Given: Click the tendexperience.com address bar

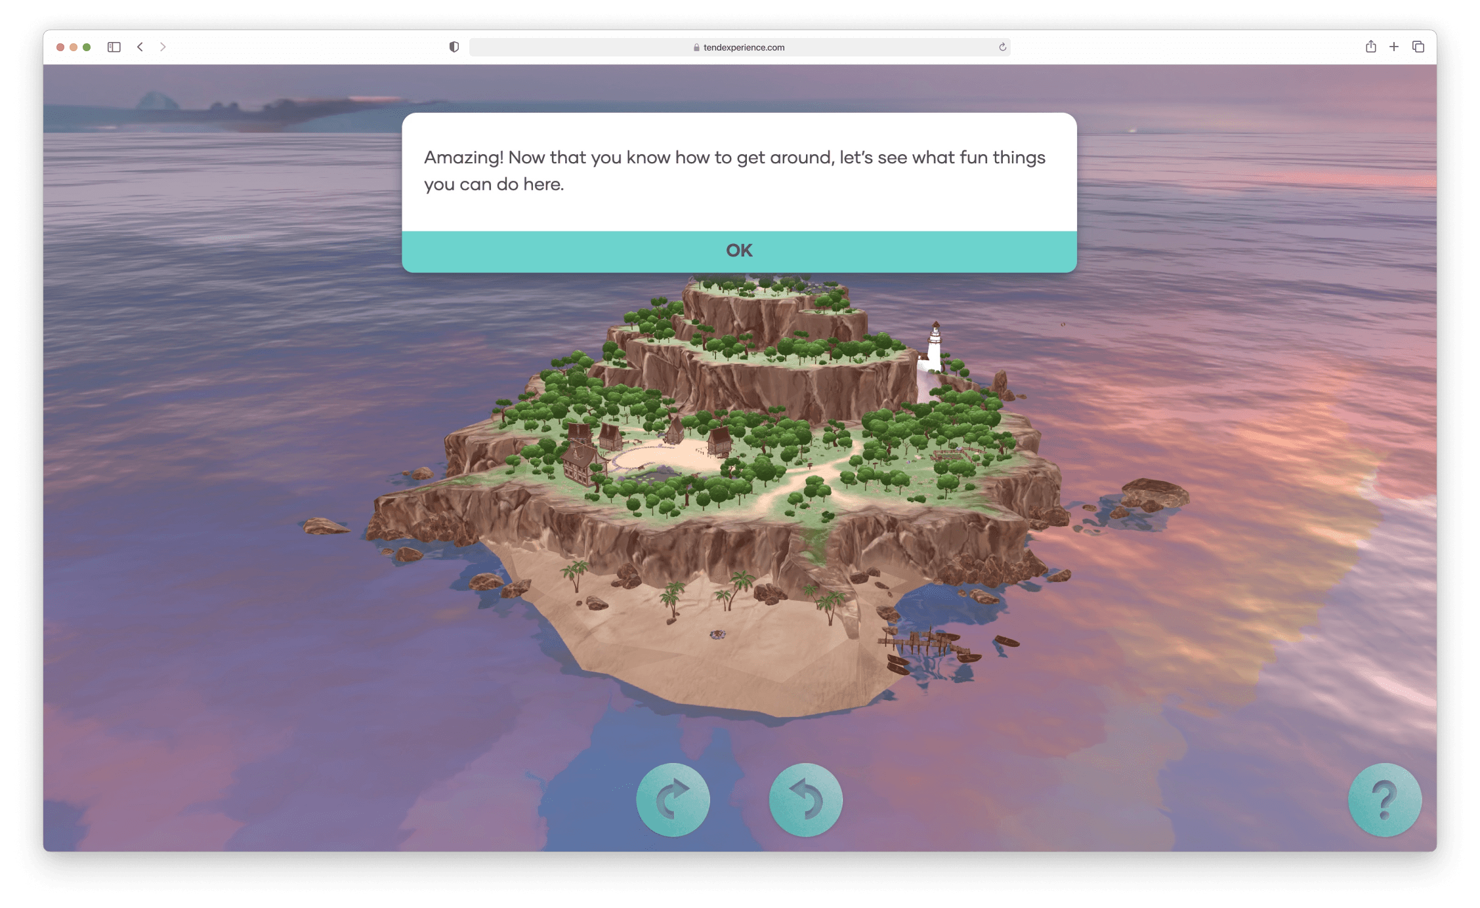Looking at the screenshot, I should 739,47.
